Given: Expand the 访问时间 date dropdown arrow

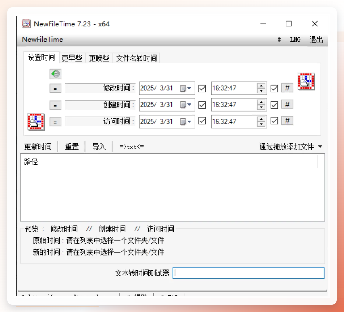Looking at the screenshot, I should coord(189,121).
